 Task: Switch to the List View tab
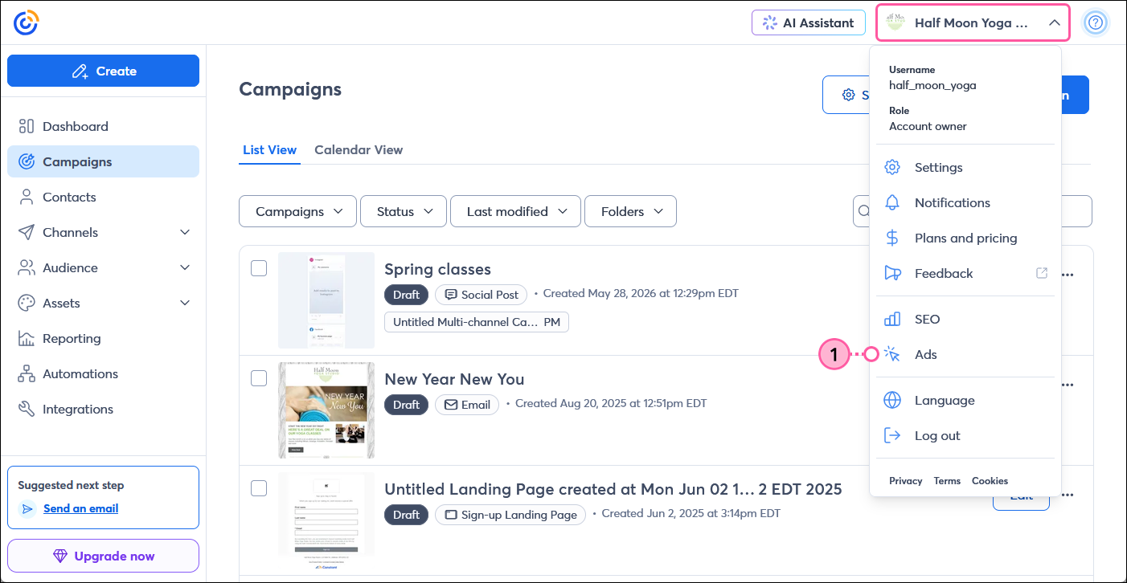click(269, 150)
